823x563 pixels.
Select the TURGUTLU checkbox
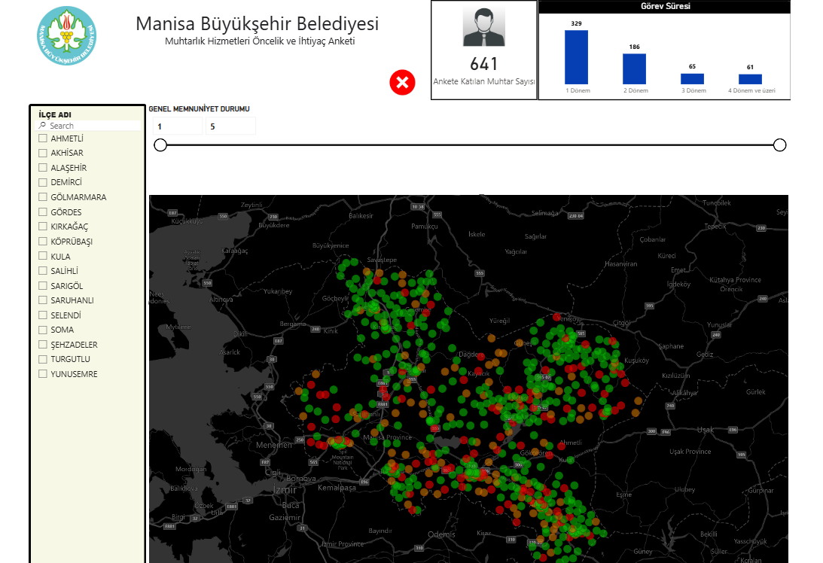click(x=43, y=359)
